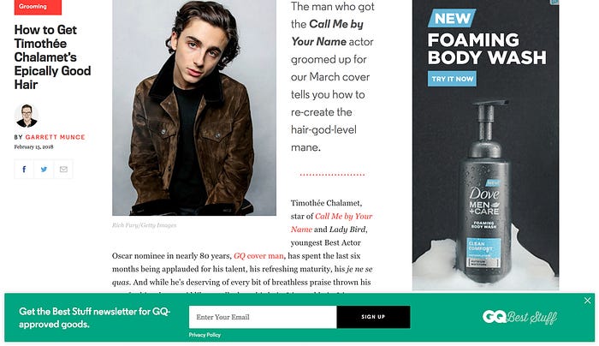Share the article on Facebook
The height and width of the screenshot is (346, 599).
(x=24, y=169)
